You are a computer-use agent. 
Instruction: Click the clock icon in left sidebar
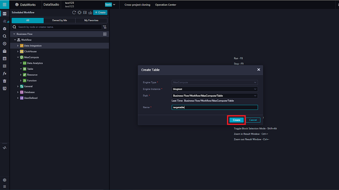click(5, 44)
